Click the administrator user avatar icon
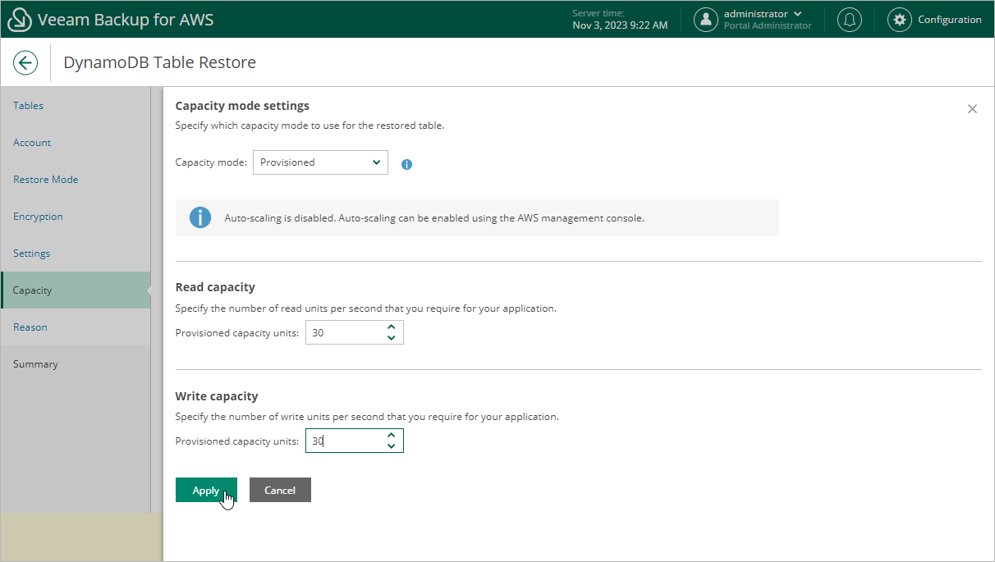 (x=706, y=20)
